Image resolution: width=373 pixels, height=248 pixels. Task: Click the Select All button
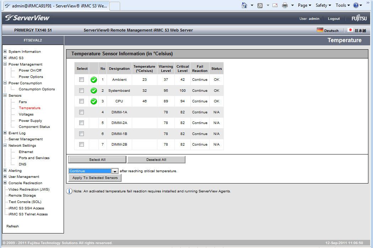point(97,160)
